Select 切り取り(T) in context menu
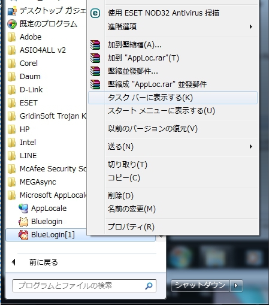Screen dimensions: 269x305 click(x=173, y=165)
